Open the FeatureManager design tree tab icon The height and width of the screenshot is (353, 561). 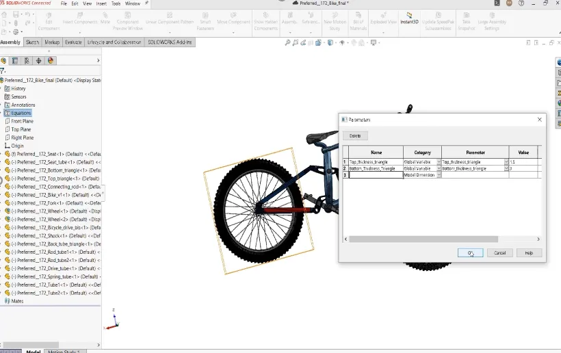(4, 60)
